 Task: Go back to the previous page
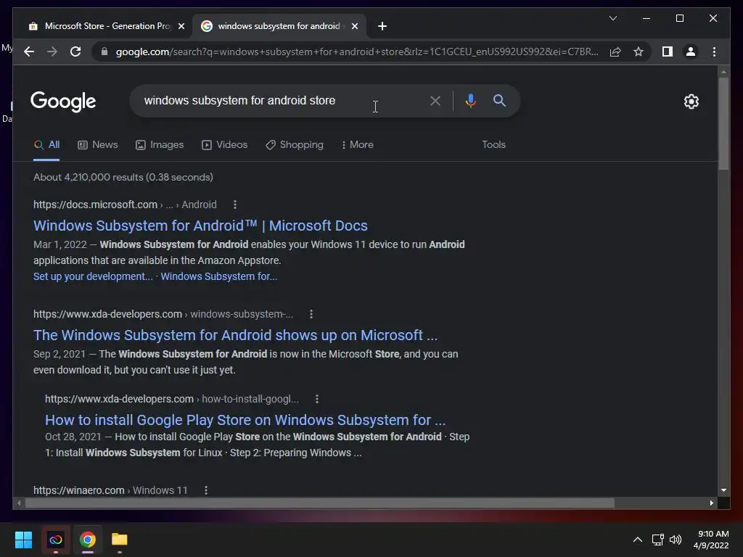click(29, 51)
